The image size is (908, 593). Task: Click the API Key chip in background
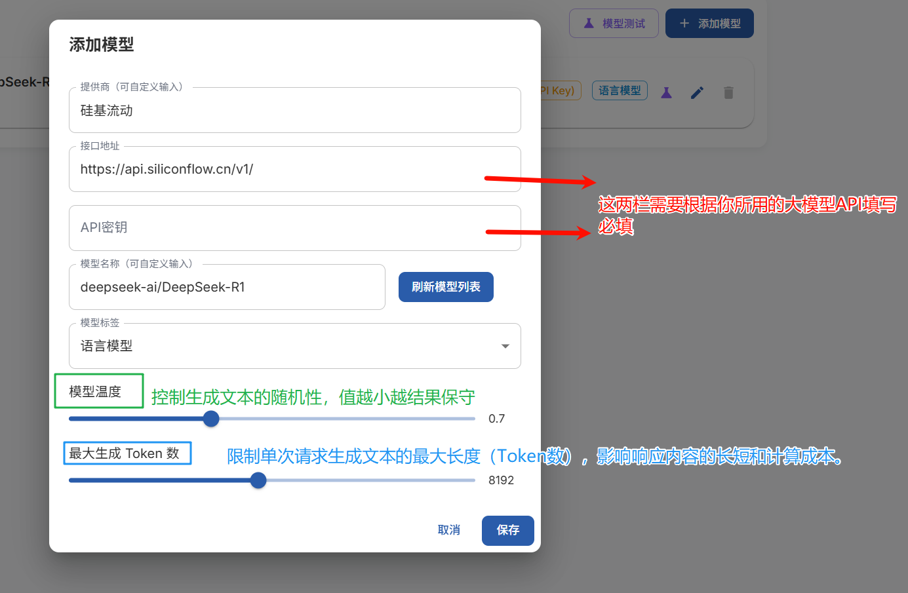tap(559, 90)
